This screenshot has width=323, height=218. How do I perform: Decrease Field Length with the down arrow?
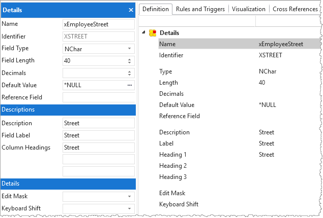[130, 63]
